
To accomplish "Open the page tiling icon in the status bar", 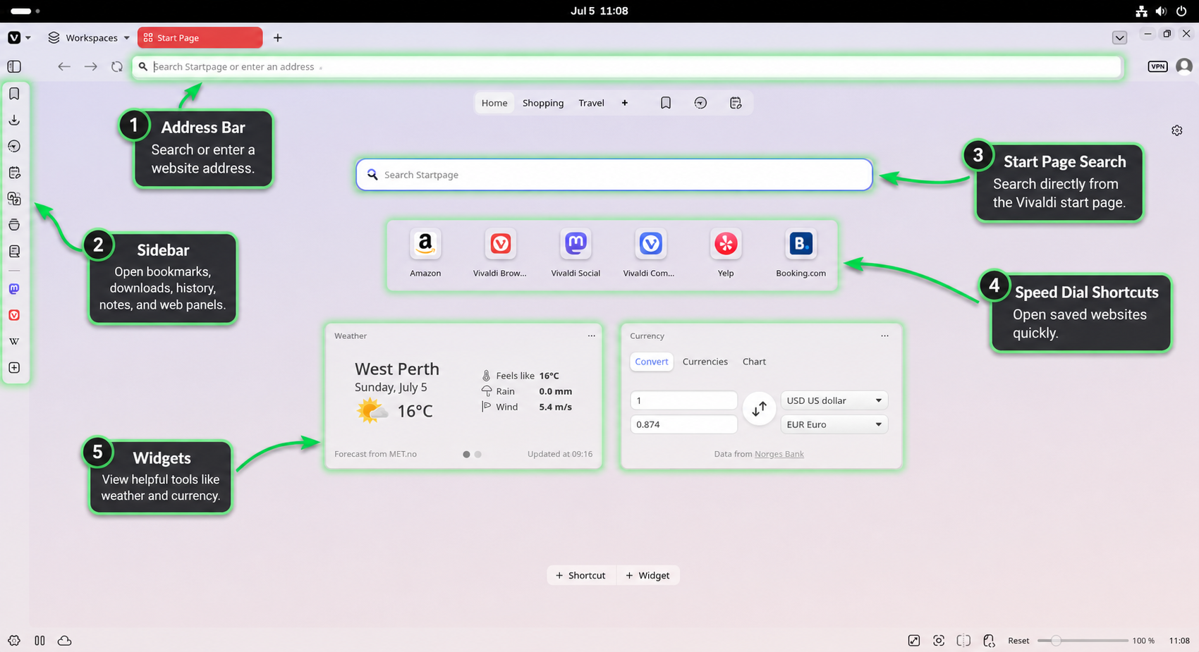I will [963, 641].
